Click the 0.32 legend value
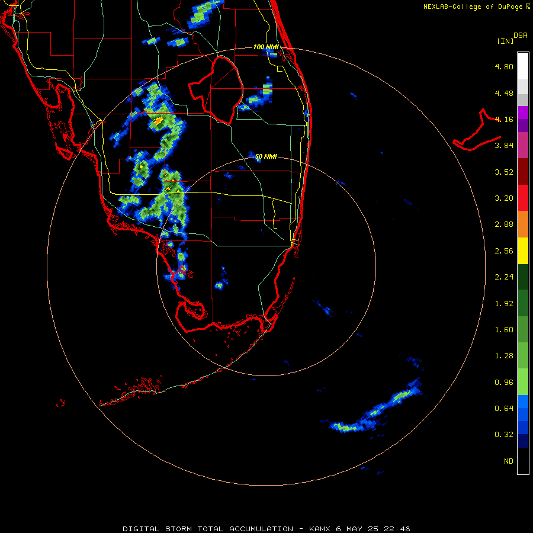The width and height of the screenshot is (533, 533). 504,435
